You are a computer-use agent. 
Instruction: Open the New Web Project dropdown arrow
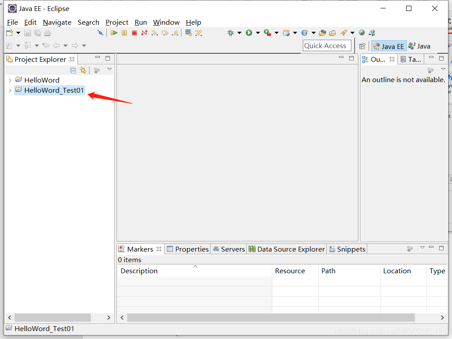(295, 33)
